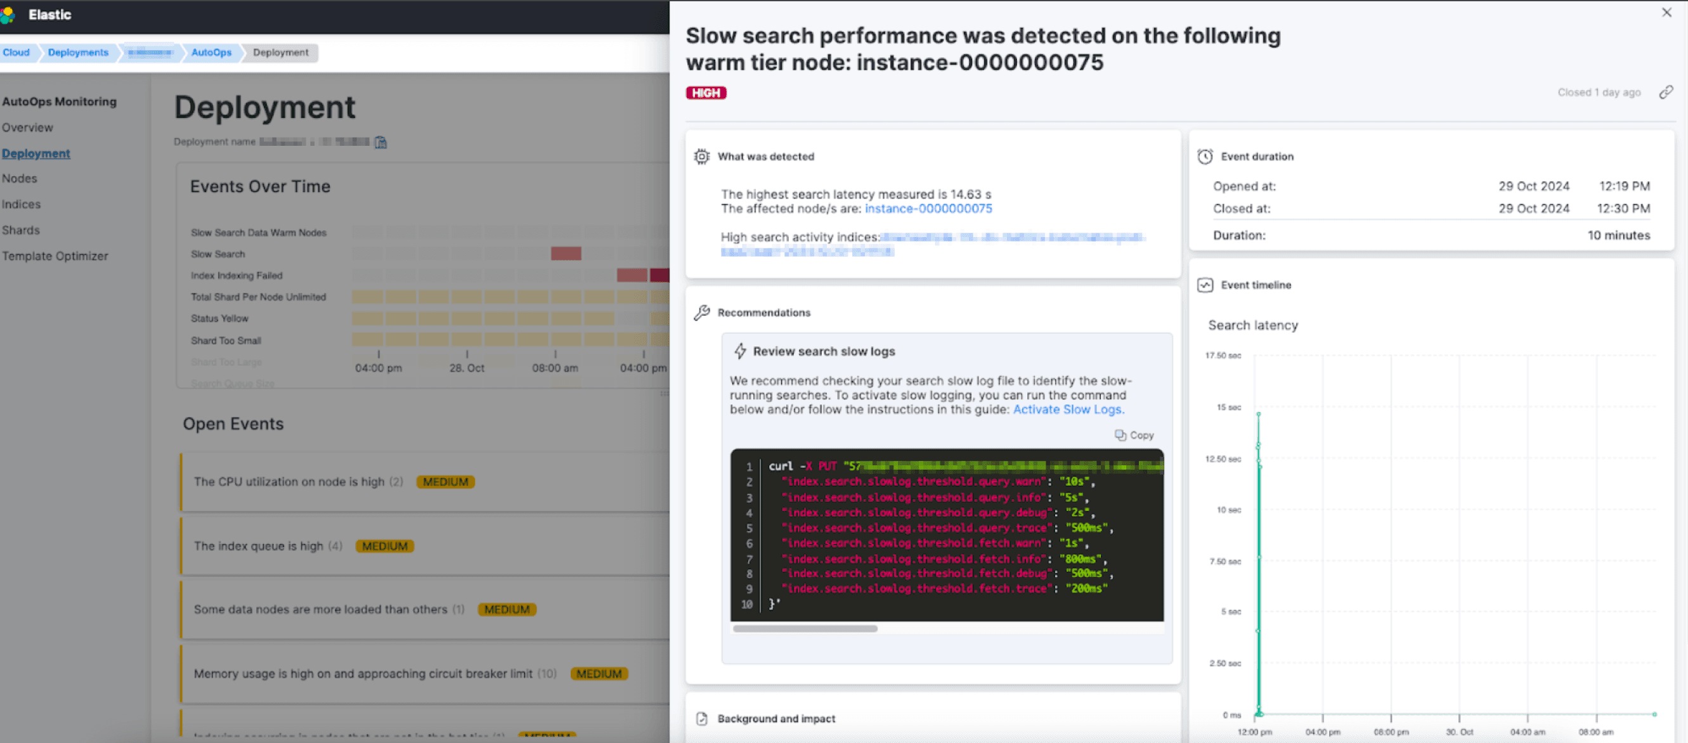Click horizontal scrollbar under curl code block

805,628
